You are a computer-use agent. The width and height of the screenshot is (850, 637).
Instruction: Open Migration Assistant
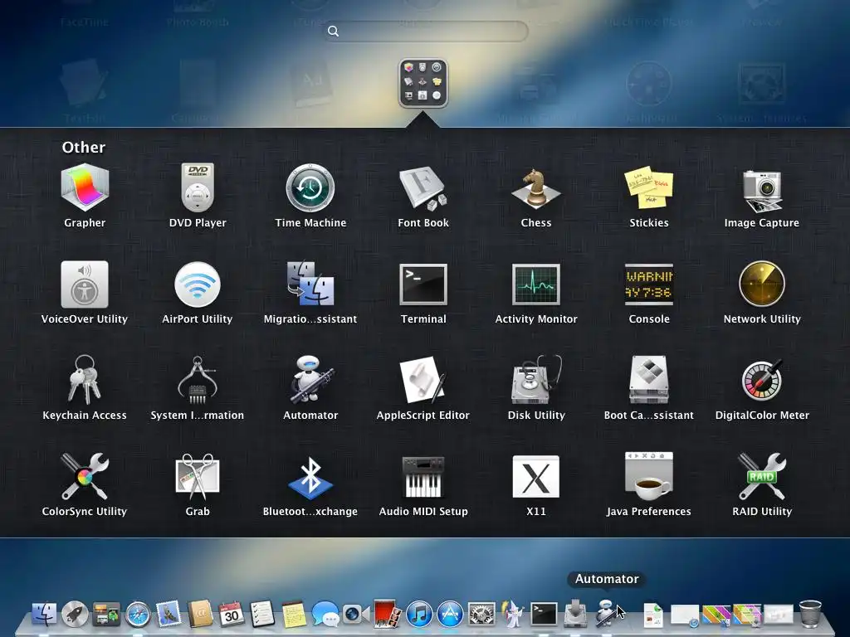pyautogui.click(x=310, y=284)
